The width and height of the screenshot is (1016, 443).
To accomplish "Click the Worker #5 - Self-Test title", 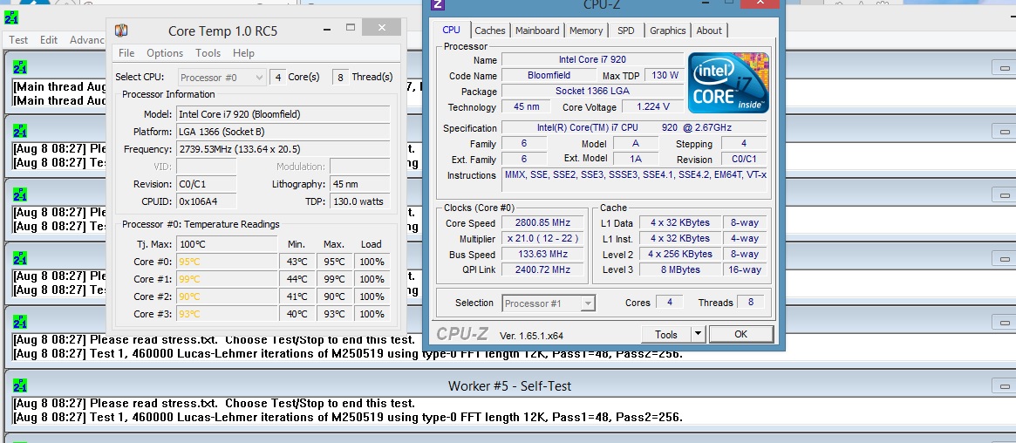I will (509, 386).
